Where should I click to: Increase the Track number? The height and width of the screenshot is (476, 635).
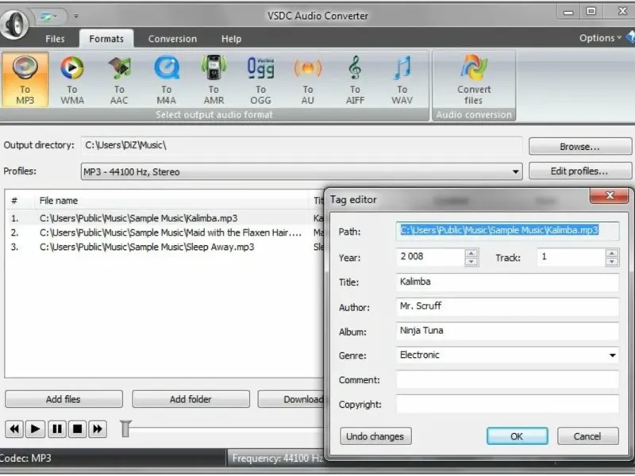612,253
